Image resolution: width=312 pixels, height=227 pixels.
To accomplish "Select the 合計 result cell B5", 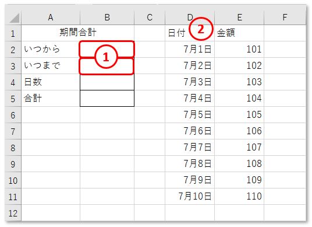I will (x=107, y=99).
